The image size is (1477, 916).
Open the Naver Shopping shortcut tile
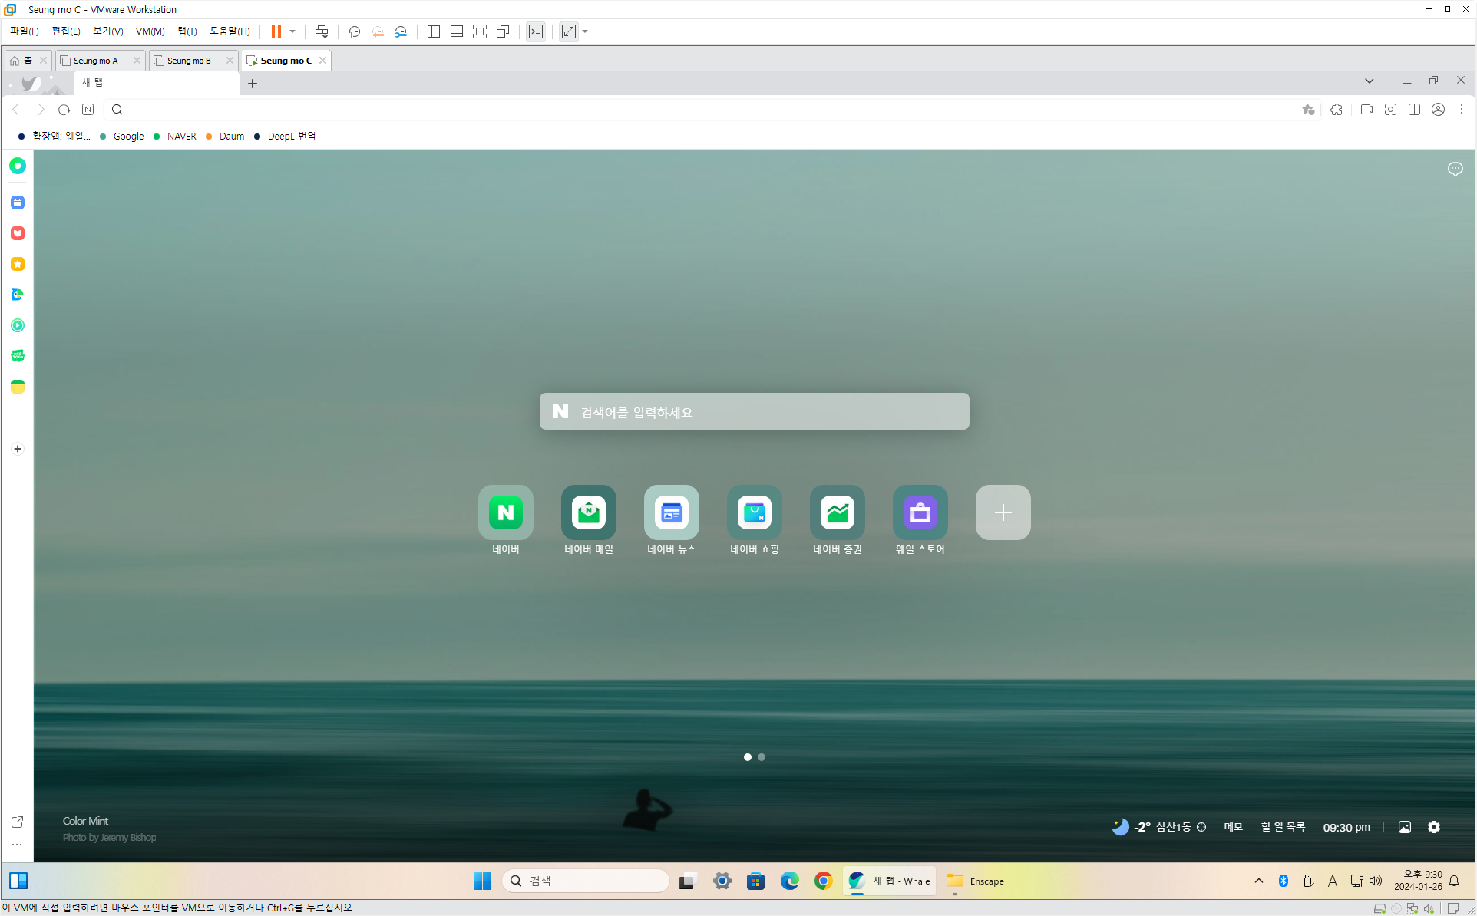(754, 512)
